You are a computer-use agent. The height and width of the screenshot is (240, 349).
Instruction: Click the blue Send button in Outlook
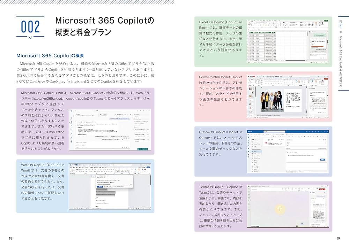322,160
